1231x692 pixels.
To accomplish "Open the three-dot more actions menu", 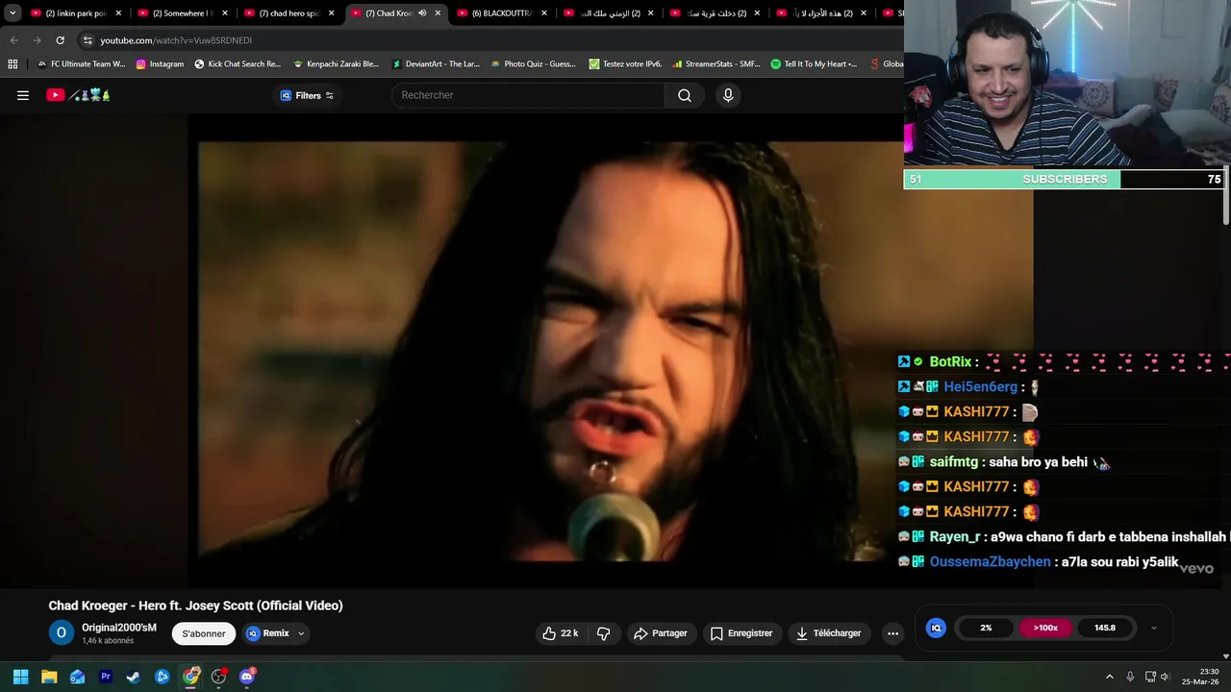I will coord(892,633).
